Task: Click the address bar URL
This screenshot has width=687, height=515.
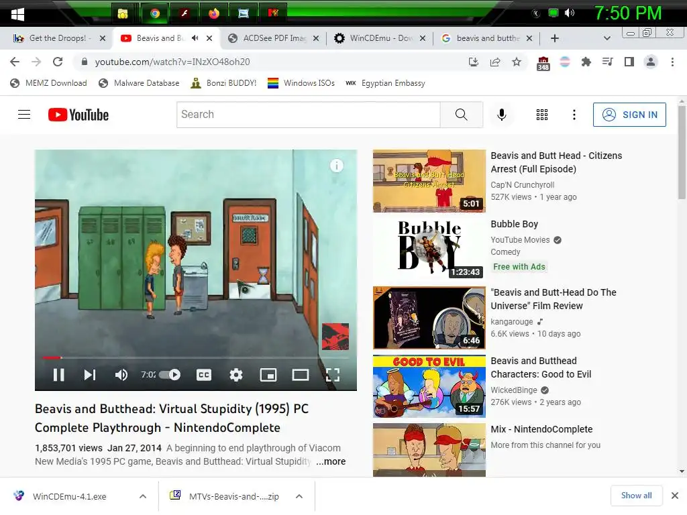Action: point(172,62)
